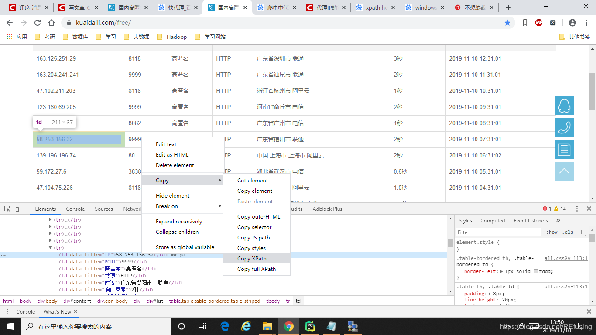596x335 pixels.
Task: Open all.css?v=113:1 link for table-bordered rule
Action: coord(566,258)
